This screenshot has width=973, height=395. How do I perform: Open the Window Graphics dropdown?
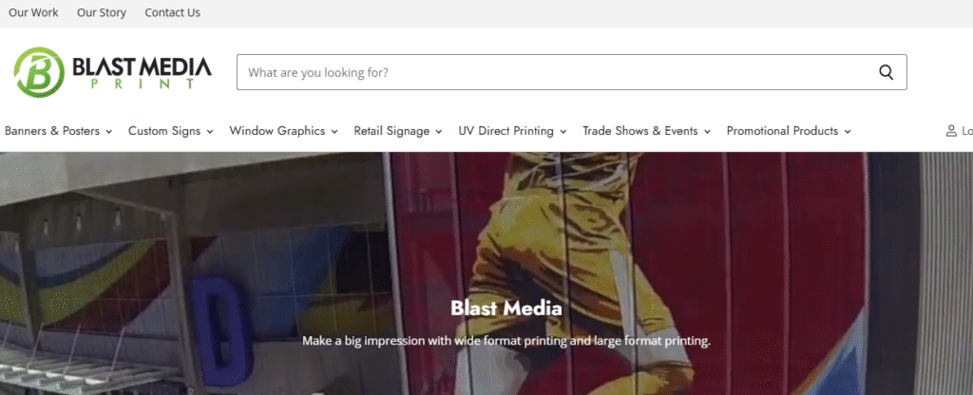[x=283, y=131]
